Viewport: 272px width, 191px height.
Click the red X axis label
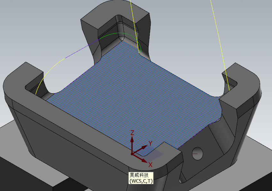pyautogui.click(x=150, y=165)
